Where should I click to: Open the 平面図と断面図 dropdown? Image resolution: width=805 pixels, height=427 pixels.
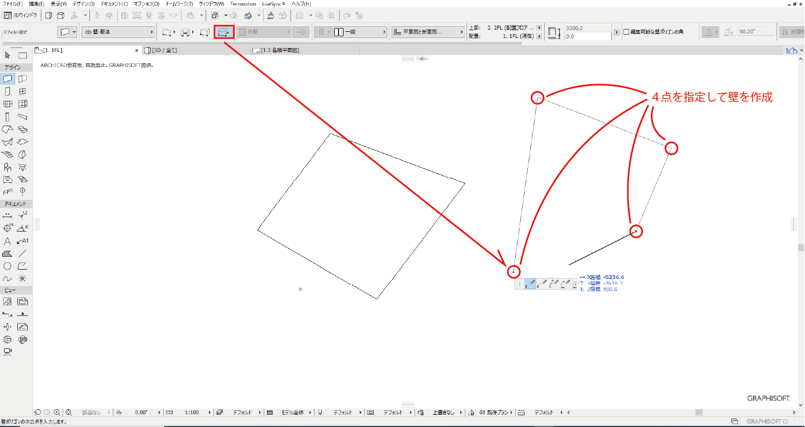point(462,32)
